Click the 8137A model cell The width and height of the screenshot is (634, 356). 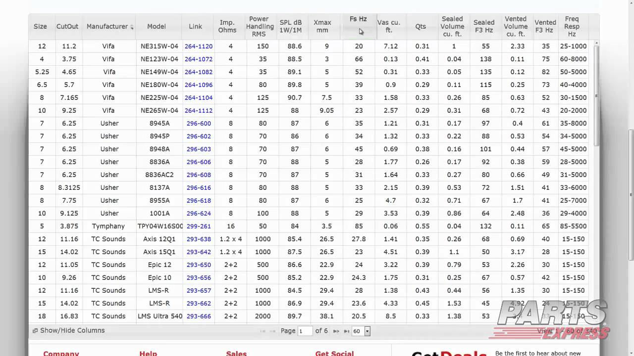pyautogui.click(x=159, y=187)
